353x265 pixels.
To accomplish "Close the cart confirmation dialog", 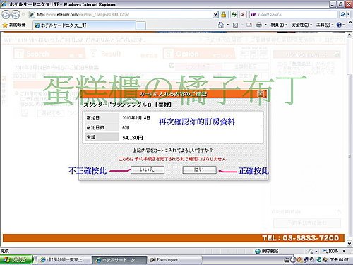I will click(261, 94).
